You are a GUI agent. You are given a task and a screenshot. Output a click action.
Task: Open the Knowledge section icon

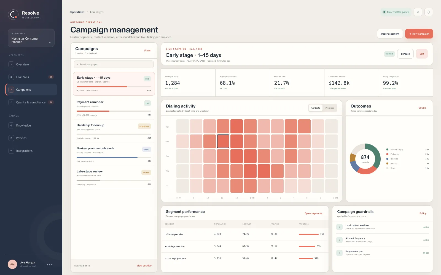click(x=11, y=125)
